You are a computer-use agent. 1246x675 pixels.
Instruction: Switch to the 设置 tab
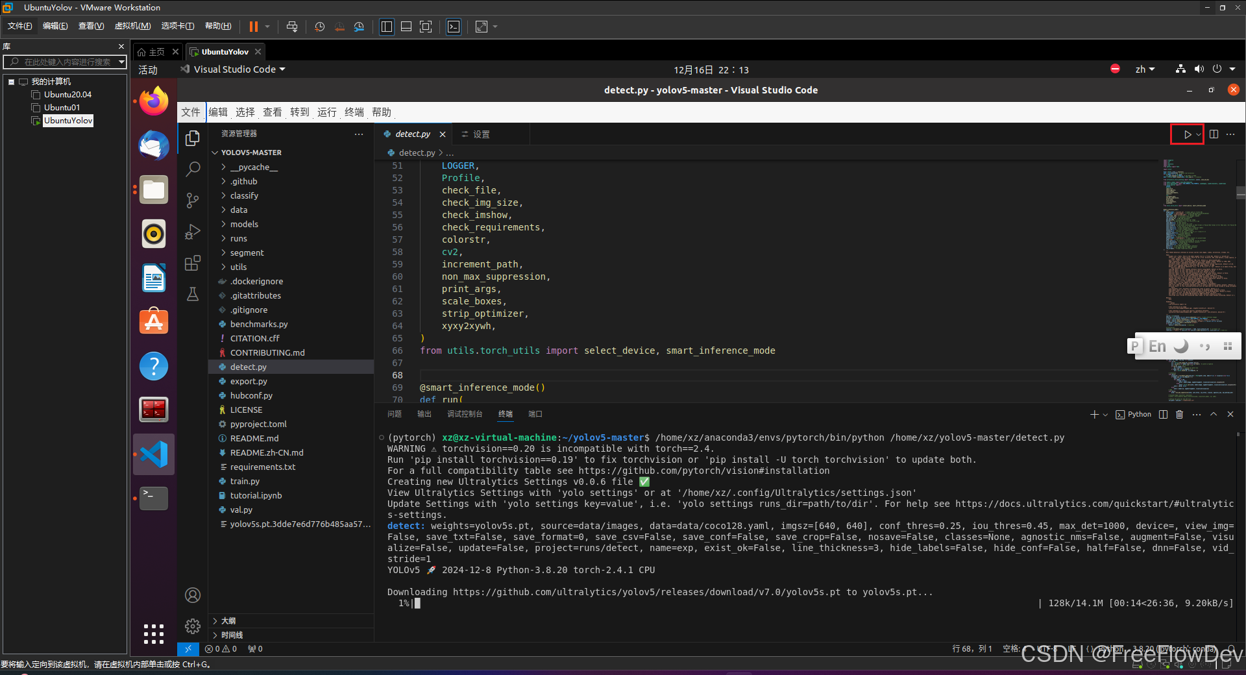point(481,134)
